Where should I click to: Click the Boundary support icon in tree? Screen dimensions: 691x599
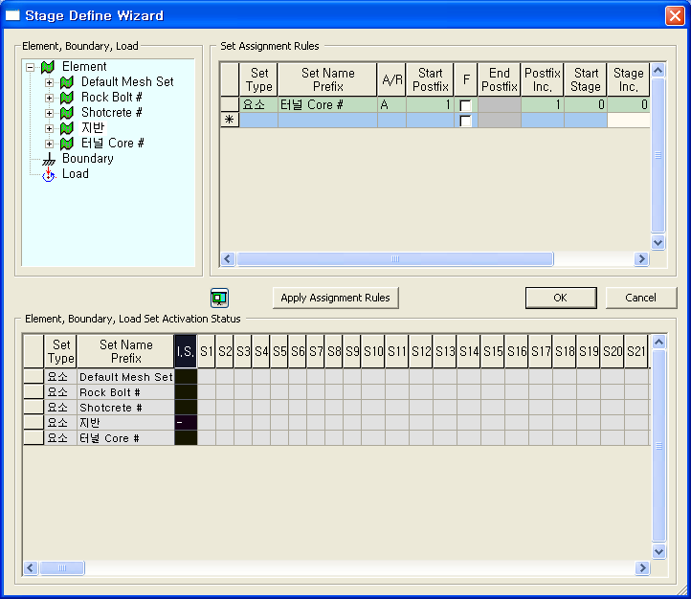click(49, 159)
